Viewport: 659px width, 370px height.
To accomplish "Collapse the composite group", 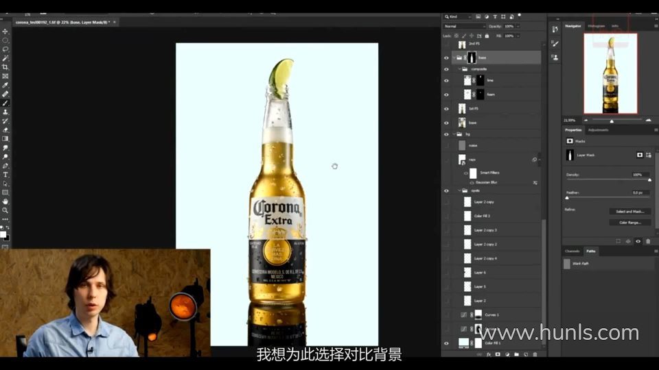I will [x=459, y=69].
